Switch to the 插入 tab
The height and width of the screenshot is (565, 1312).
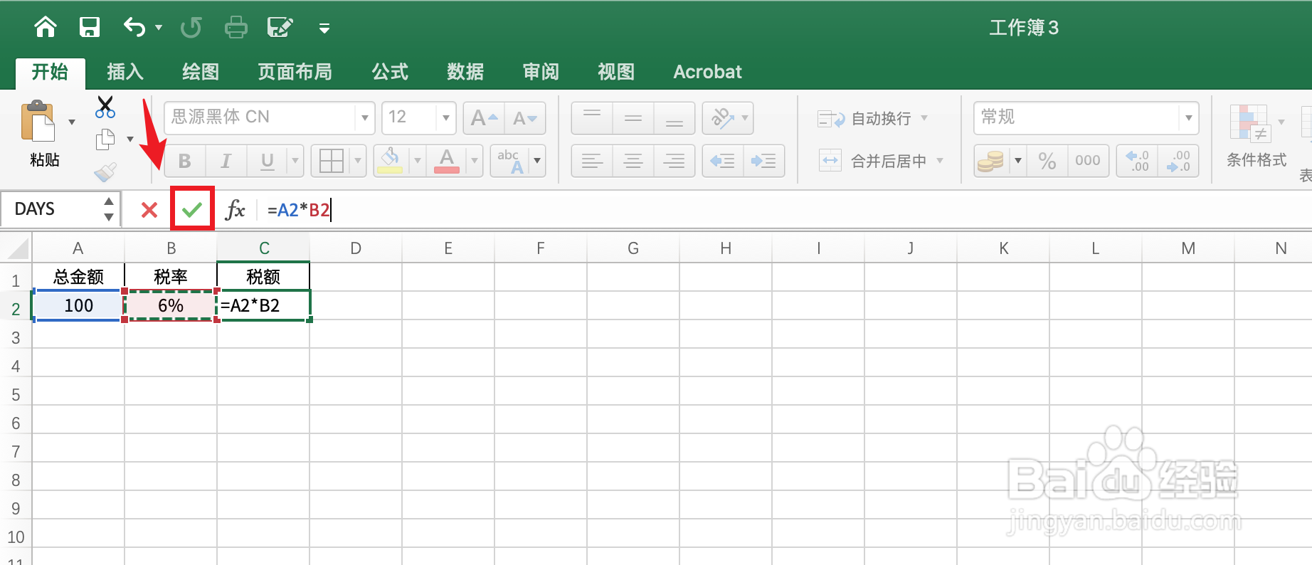[x=125, y=72]
